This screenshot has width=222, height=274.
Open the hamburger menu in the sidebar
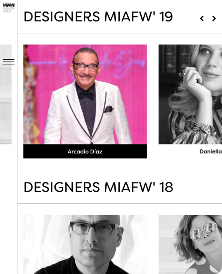(8, 62)
